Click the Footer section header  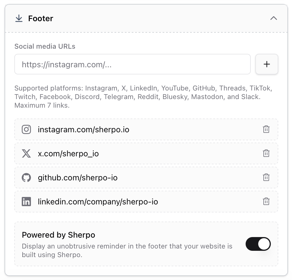(40, 18)
